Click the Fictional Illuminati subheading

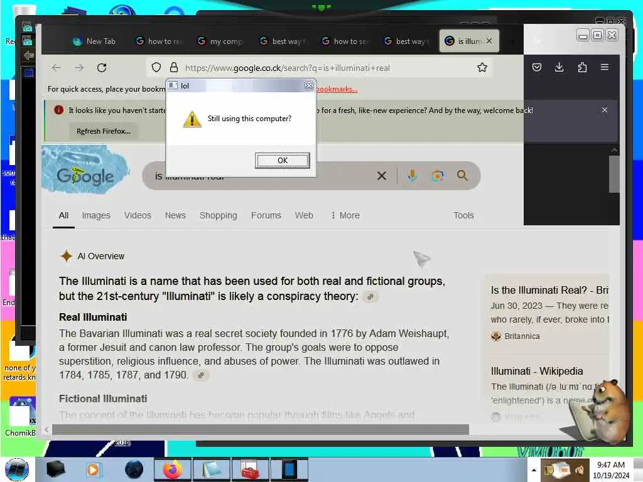pyautogui.click(x=103, y=399)
